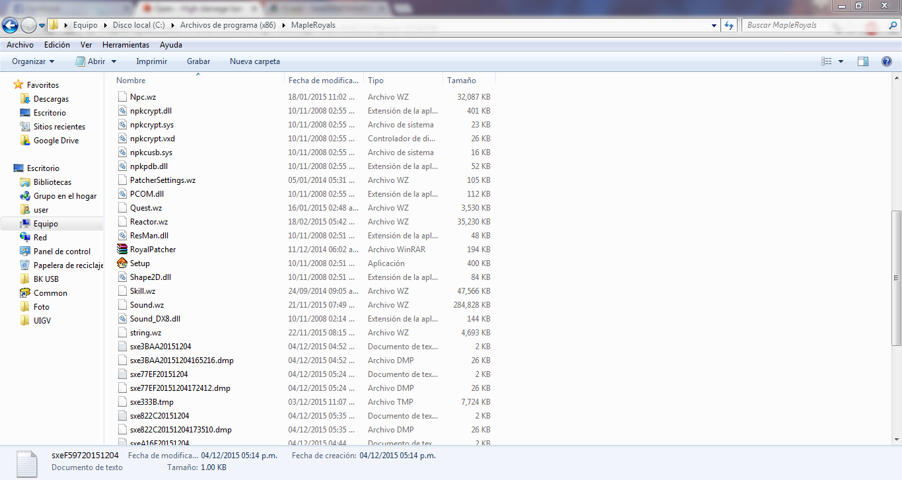Screen dimensions: 902x480
Task: Select the sxe333B.tmp file icon
Action: coord(122,401)
